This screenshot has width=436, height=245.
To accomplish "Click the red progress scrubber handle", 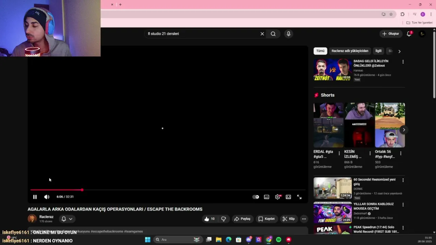I will pyautogui.click(x=82, y=190).
